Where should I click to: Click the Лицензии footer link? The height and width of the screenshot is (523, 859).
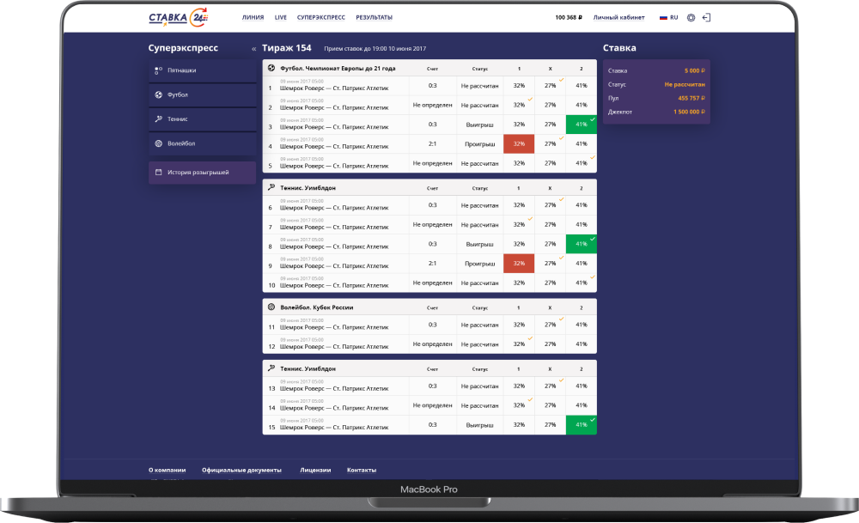coord(314,470)
